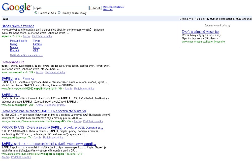Screen dimensions: 252x161
Task: Click www.dvere-sapeli.cz/ green URL text
Action: pos(14,72)
